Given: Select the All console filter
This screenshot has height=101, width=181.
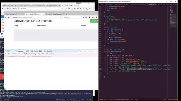Looking at the screenshot, I should coord(24,54).
